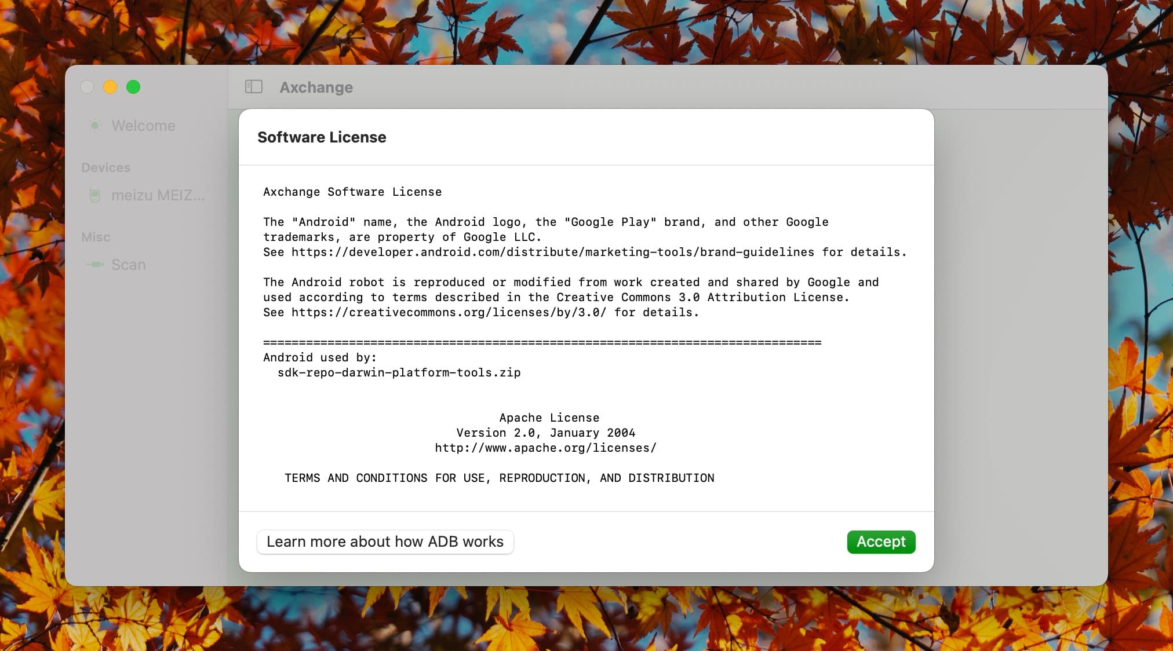This screenshot has height=651, width=1173.
Task: Click the creativecommons.org licenses URL line
Action: pos(481,312)
